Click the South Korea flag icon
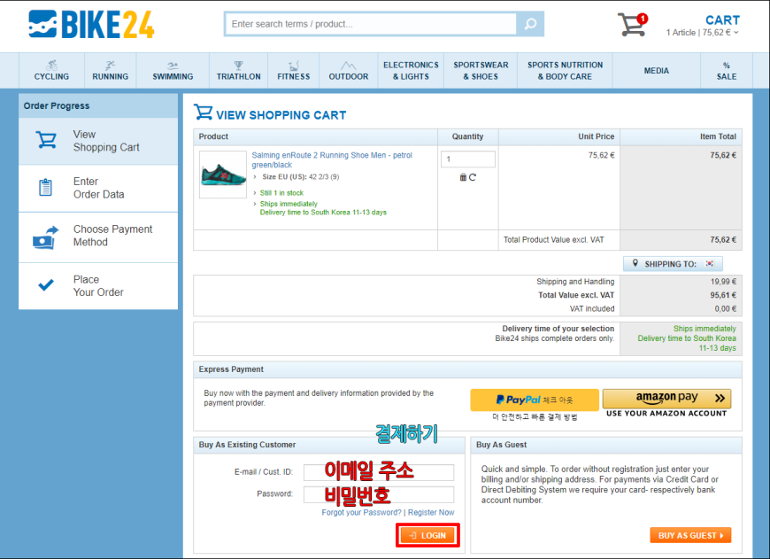This screenshot has width=770, height=559. click(x=710, y=263)
